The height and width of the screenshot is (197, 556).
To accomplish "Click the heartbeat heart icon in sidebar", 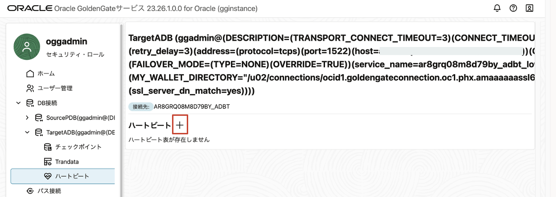I will pyautogui.click(x=47, y=176).
